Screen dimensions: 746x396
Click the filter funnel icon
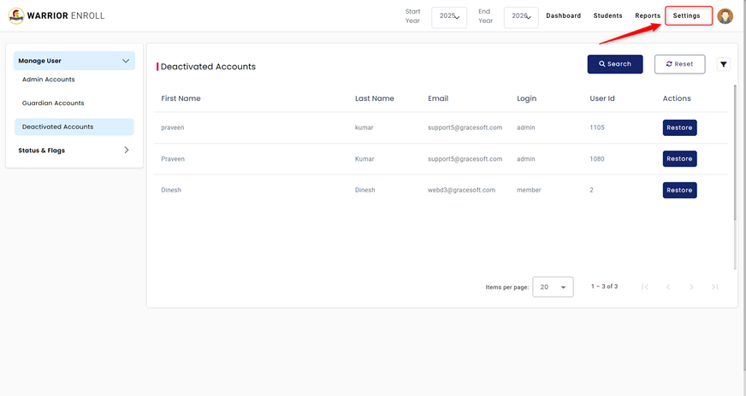tap(724, 64)
